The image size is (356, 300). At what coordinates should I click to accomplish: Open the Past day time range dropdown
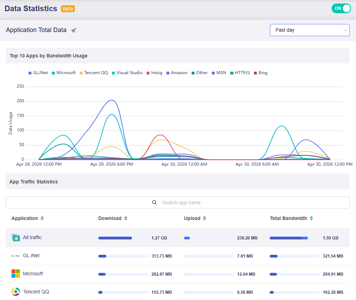(310, 30)
